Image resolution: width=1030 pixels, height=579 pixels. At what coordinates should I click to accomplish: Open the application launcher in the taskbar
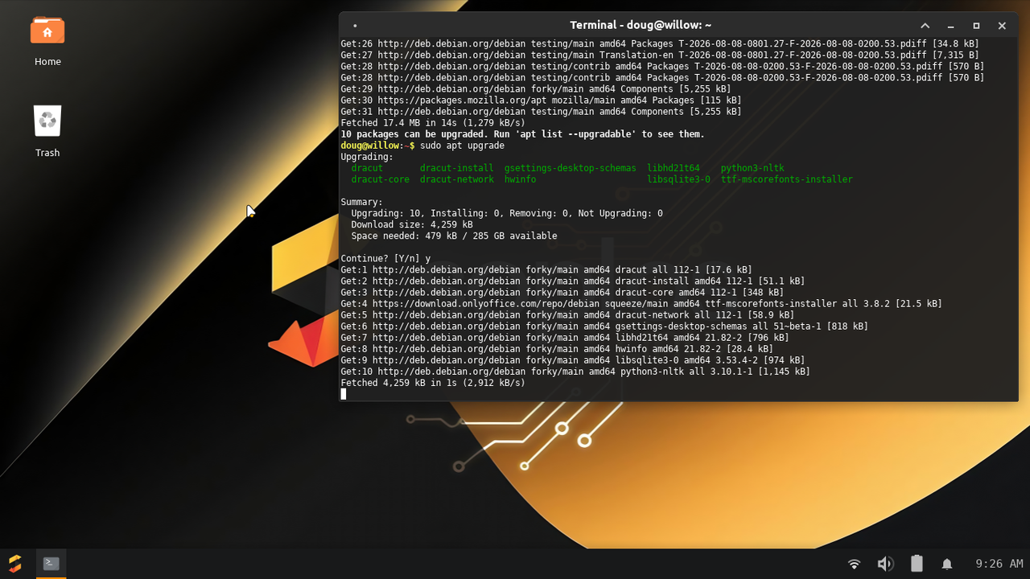pyautogui.click(x=15, y=564)
